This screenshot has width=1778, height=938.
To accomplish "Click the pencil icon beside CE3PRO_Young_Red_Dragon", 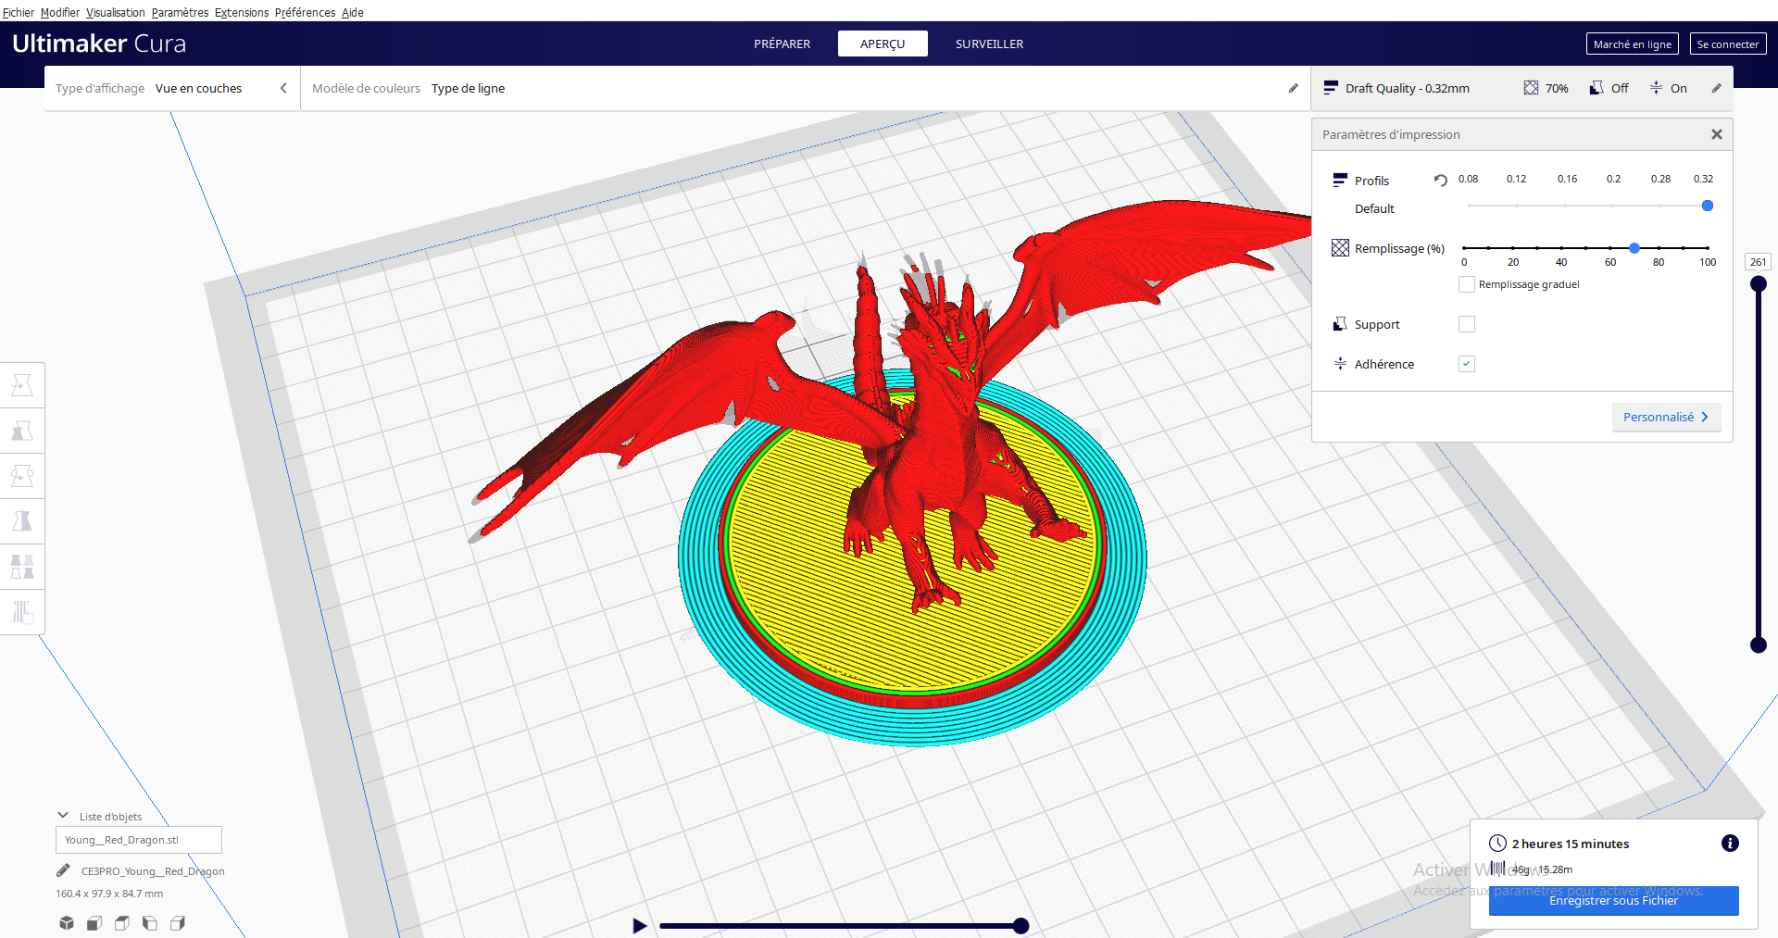I will point(63,870).
